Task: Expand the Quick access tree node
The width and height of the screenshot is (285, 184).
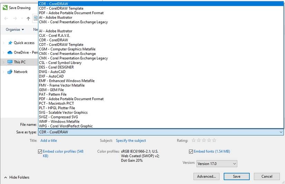Action: tap(3, 43)
